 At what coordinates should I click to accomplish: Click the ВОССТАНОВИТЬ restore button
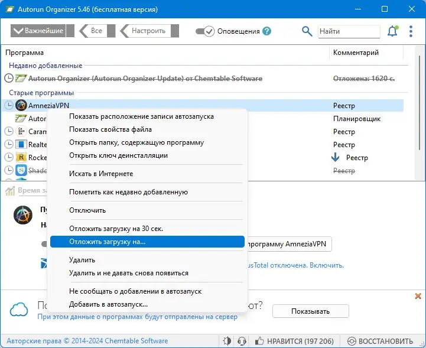[x=381, y=341]
